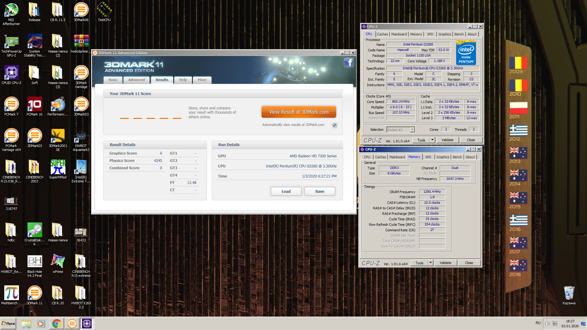
Task: Open SuperPiMod desktop icon
Action: 58,169
